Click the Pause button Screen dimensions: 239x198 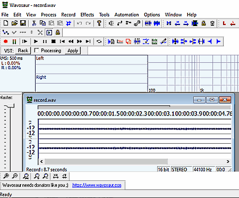pos(45,42)
